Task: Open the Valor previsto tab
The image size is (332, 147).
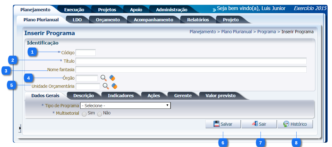Action: pyautogui.click(x=220, y=96)
